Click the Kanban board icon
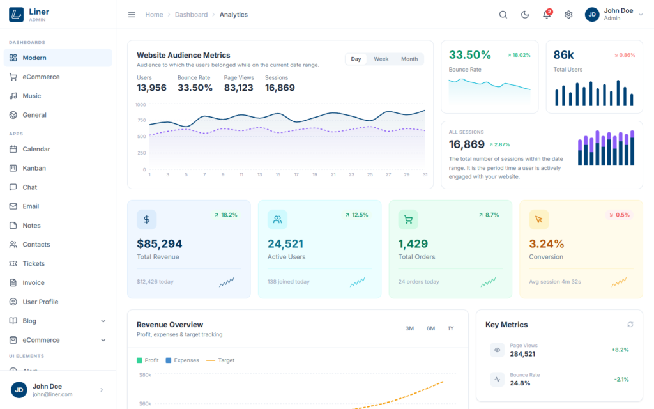The width and height of the screenshot is (654, 409). coord(13,168)
